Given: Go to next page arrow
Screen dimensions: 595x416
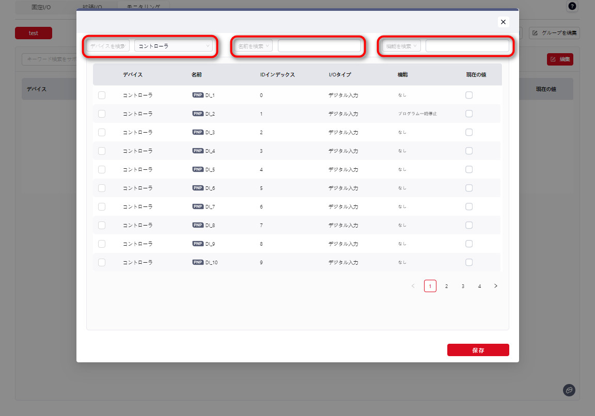Looking at the screenshot, I should [496, 286].
